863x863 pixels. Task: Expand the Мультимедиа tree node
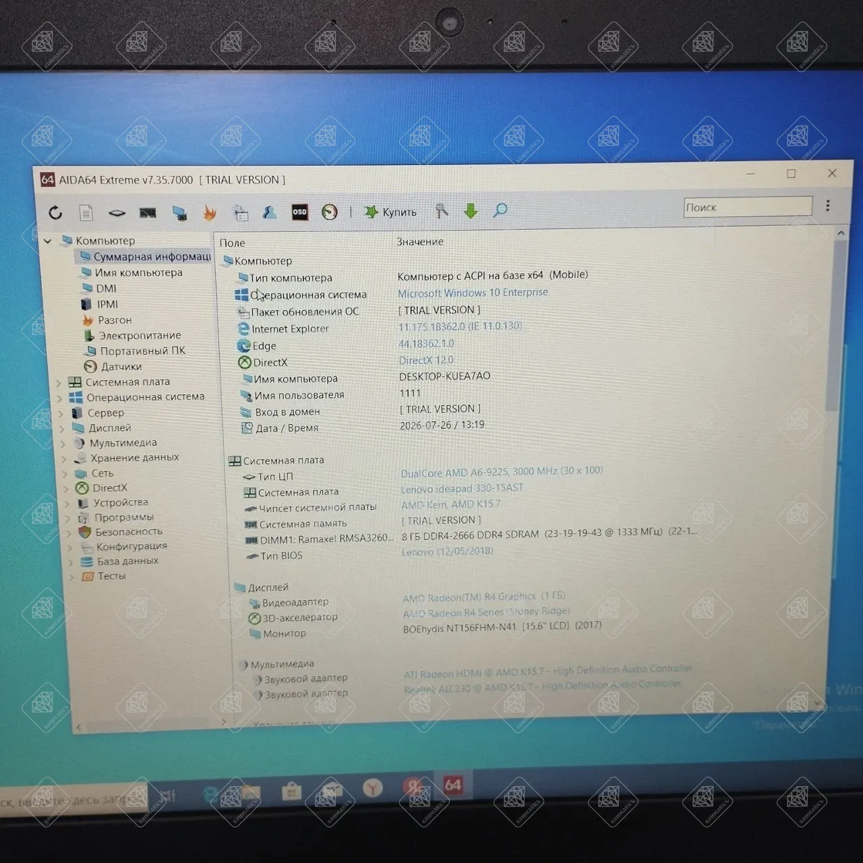(63, 444)
